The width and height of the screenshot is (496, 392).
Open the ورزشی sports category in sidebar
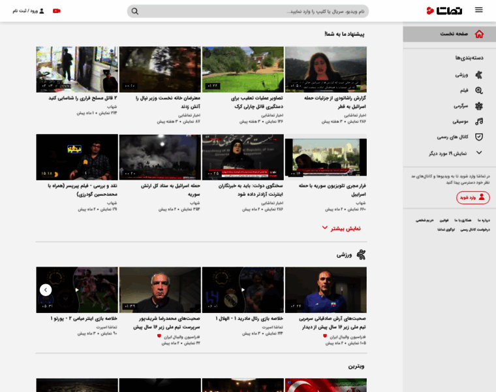[469, 75]
